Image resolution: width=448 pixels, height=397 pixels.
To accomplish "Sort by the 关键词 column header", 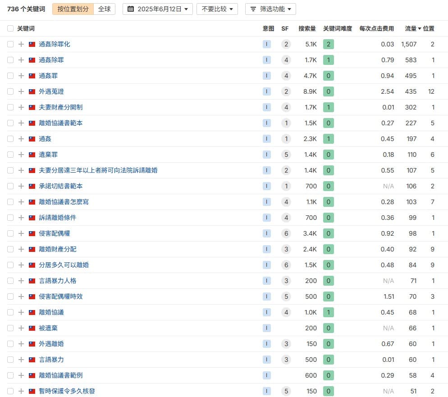I will point(26,28).
